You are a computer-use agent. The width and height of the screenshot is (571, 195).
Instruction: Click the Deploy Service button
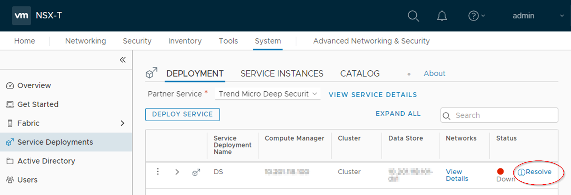(182, 114)
